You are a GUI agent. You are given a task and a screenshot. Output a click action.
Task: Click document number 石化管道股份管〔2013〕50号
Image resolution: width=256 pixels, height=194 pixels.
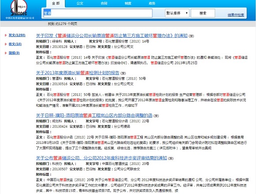pos(124,79)
